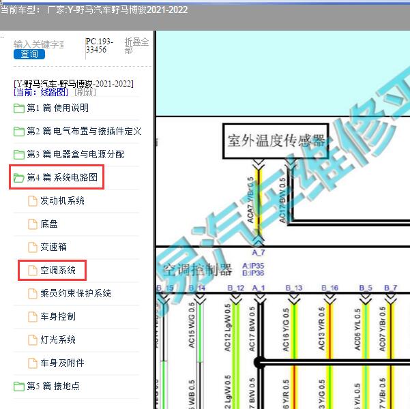The width and height of the screenshot is (410, 409).
Task: Click the A:IP35 connector label
Action: tap(253, 266)
